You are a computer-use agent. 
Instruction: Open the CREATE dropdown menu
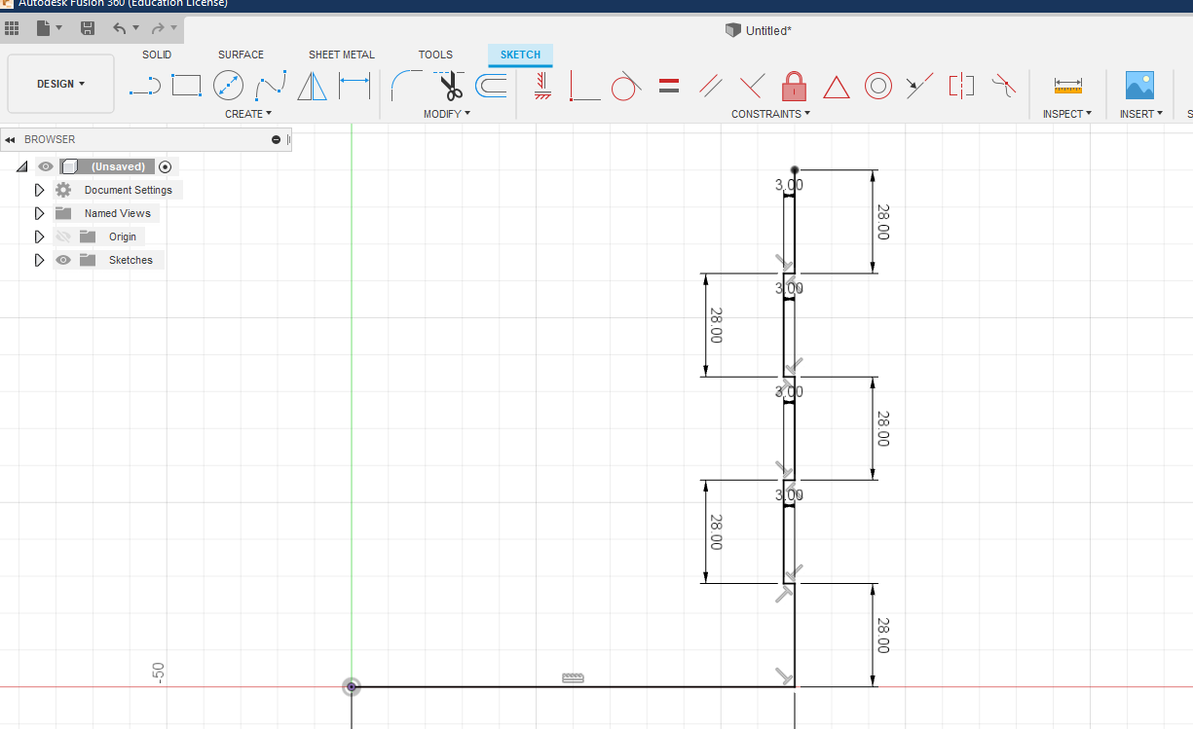click(248, 114)
